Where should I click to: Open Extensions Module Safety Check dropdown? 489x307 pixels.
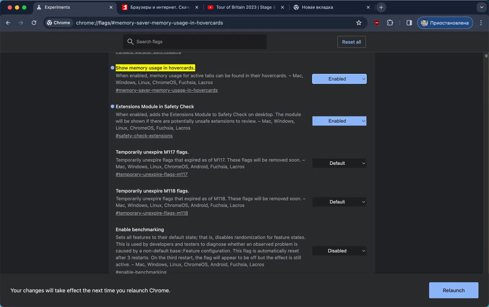point(339,121)
